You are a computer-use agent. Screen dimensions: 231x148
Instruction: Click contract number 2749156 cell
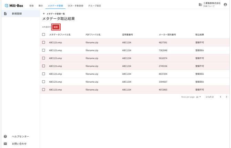pyautogui.click(x=163, y=66)
